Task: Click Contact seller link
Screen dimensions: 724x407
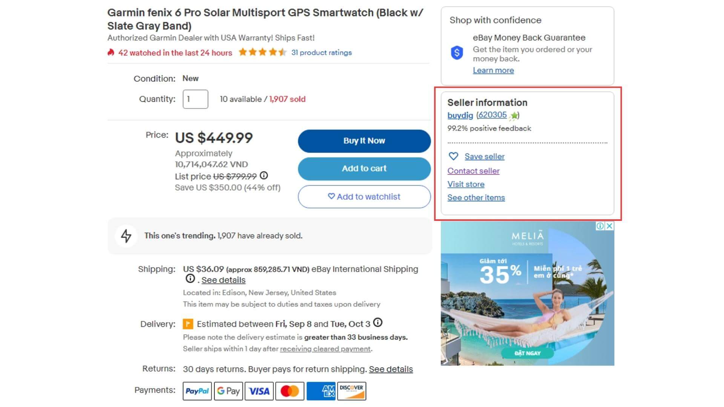Action: point(473,171)
